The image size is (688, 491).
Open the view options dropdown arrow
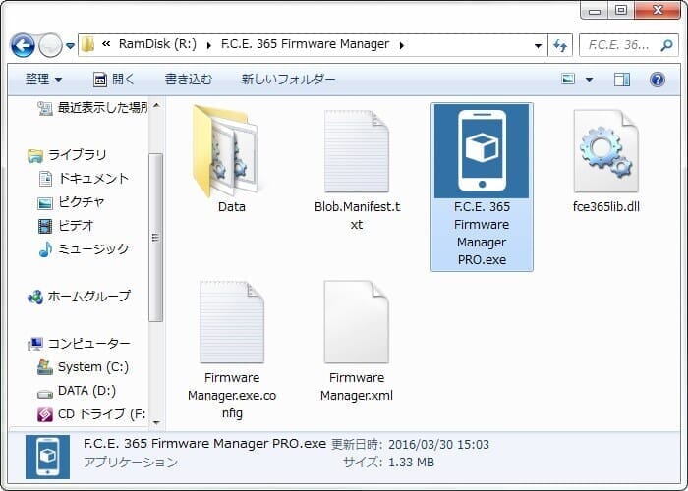[590, 80]
